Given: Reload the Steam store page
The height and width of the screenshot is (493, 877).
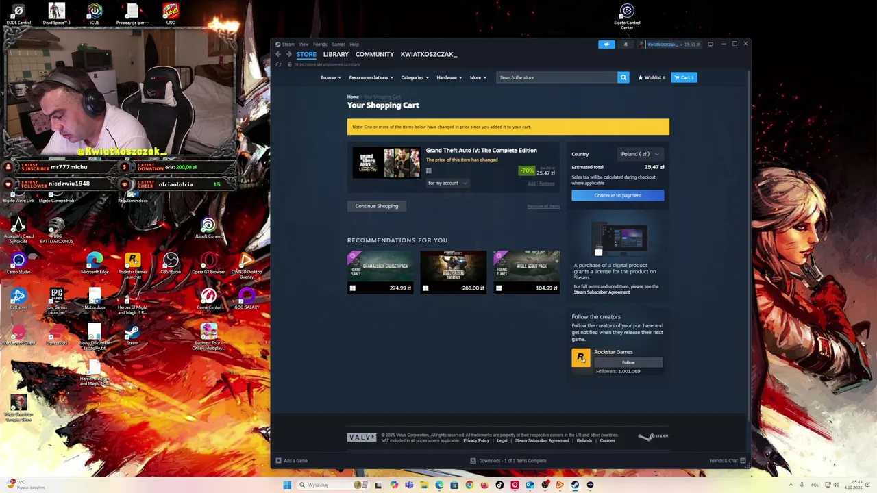Looking at the screenshot, I should [x=278, y=64].
